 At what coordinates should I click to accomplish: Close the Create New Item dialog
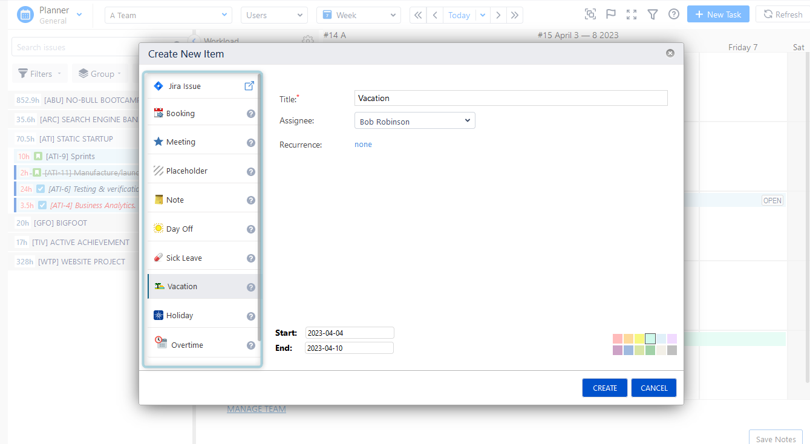click(670, 53)
